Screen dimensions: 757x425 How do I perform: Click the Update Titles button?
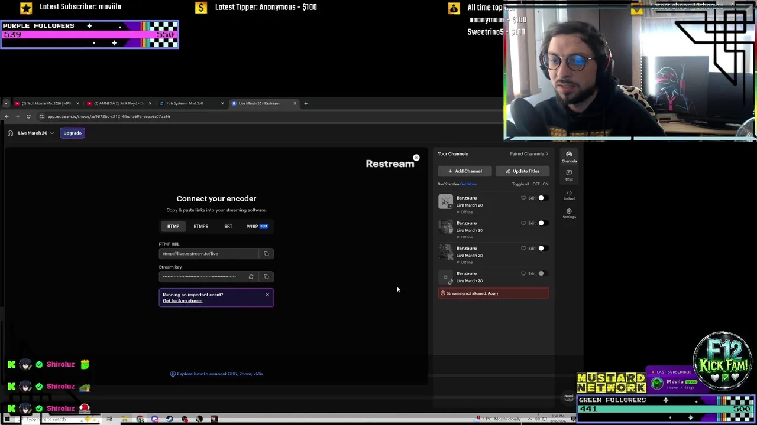point(522,171)
